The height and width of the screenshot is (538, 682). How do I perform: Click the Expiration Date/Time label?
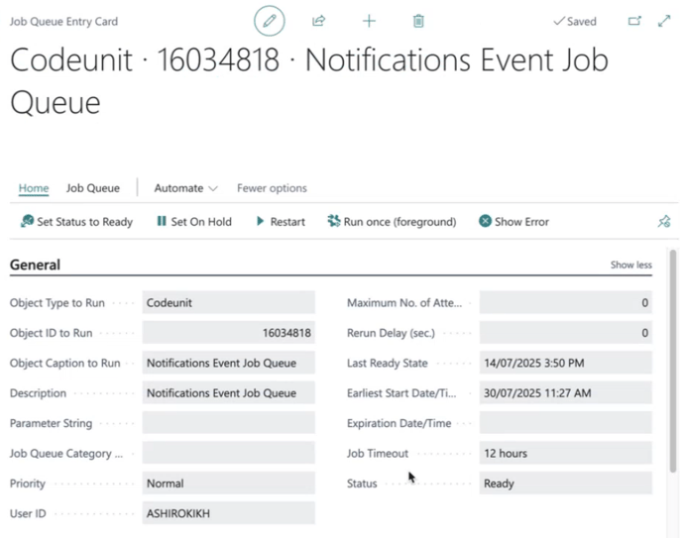click(x=398, y=423)
